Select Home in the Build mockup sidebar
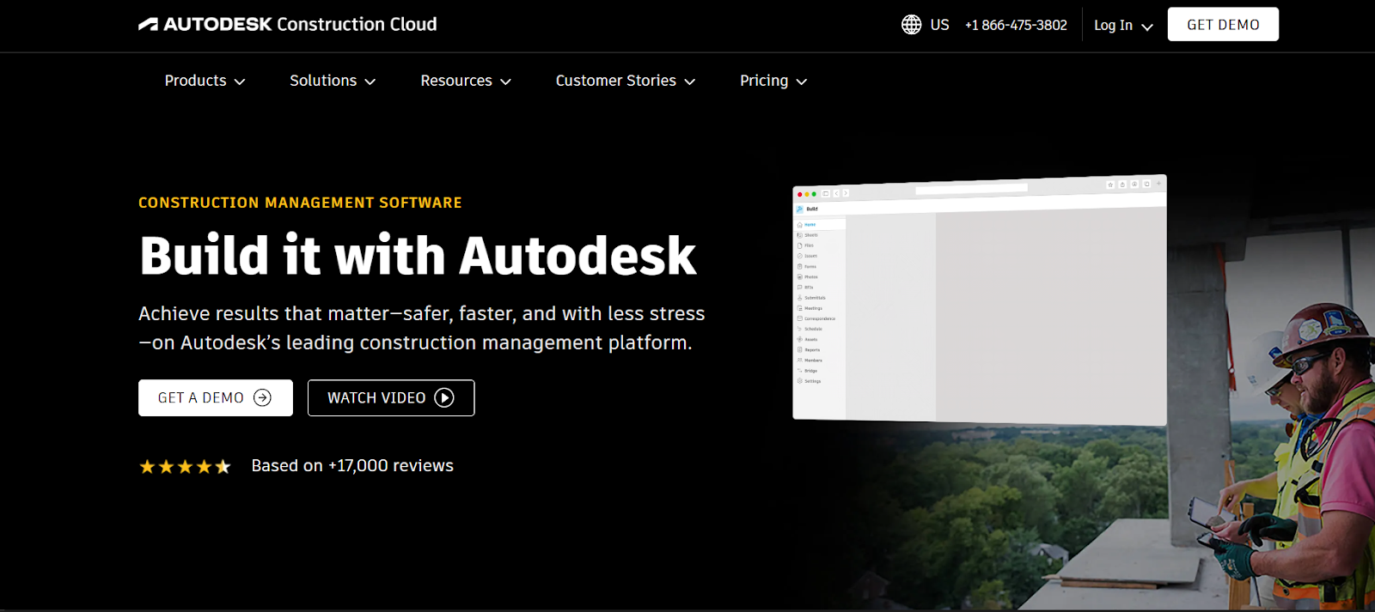The height and width of the screenshot is (612, 1375). [819, 225]
